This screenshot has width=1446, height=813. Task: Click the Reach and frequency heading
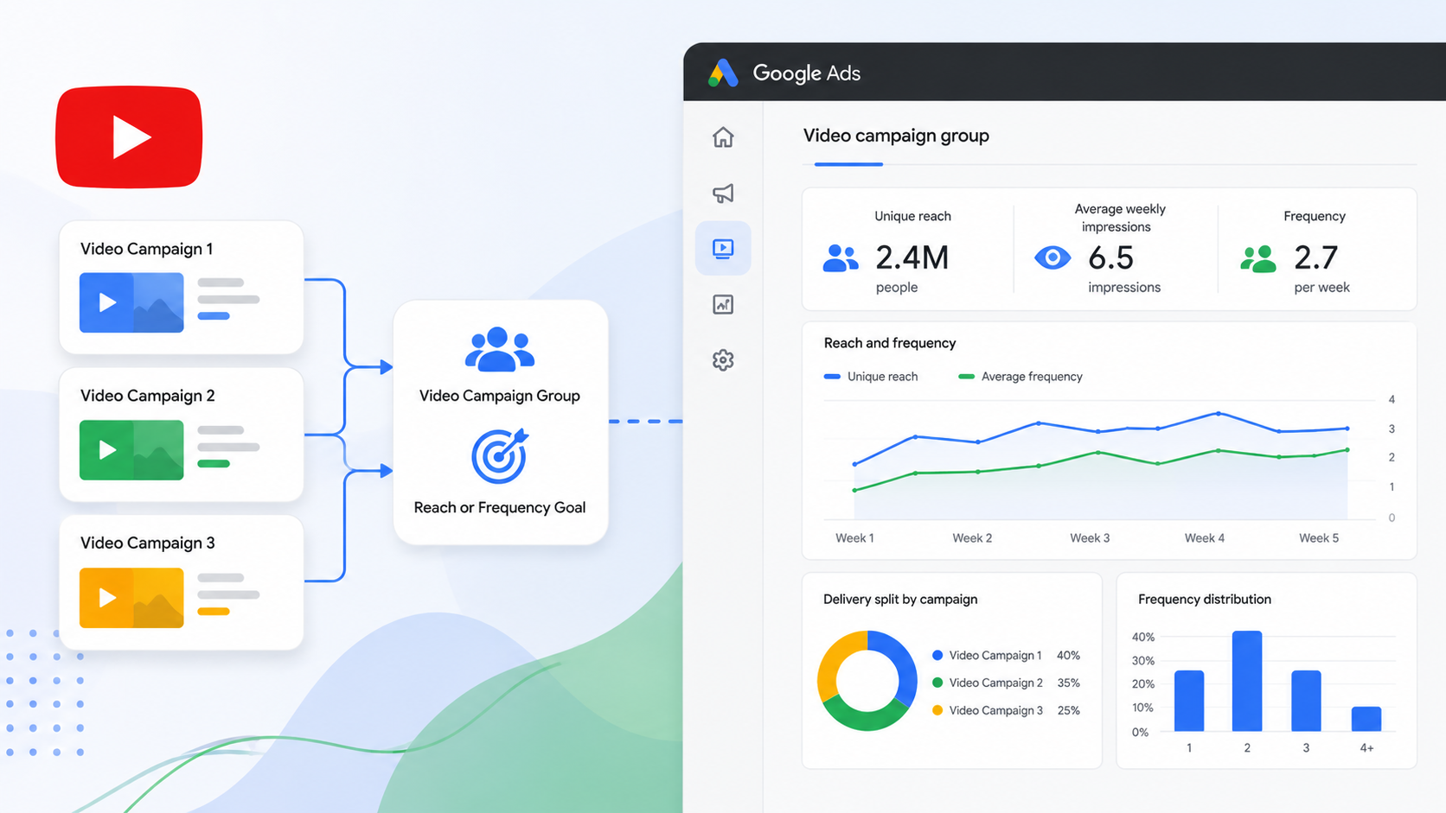890,343
